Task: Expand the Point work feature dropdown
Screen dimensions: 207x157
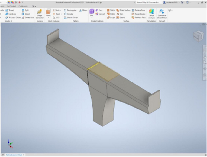Action: (61, 14)
